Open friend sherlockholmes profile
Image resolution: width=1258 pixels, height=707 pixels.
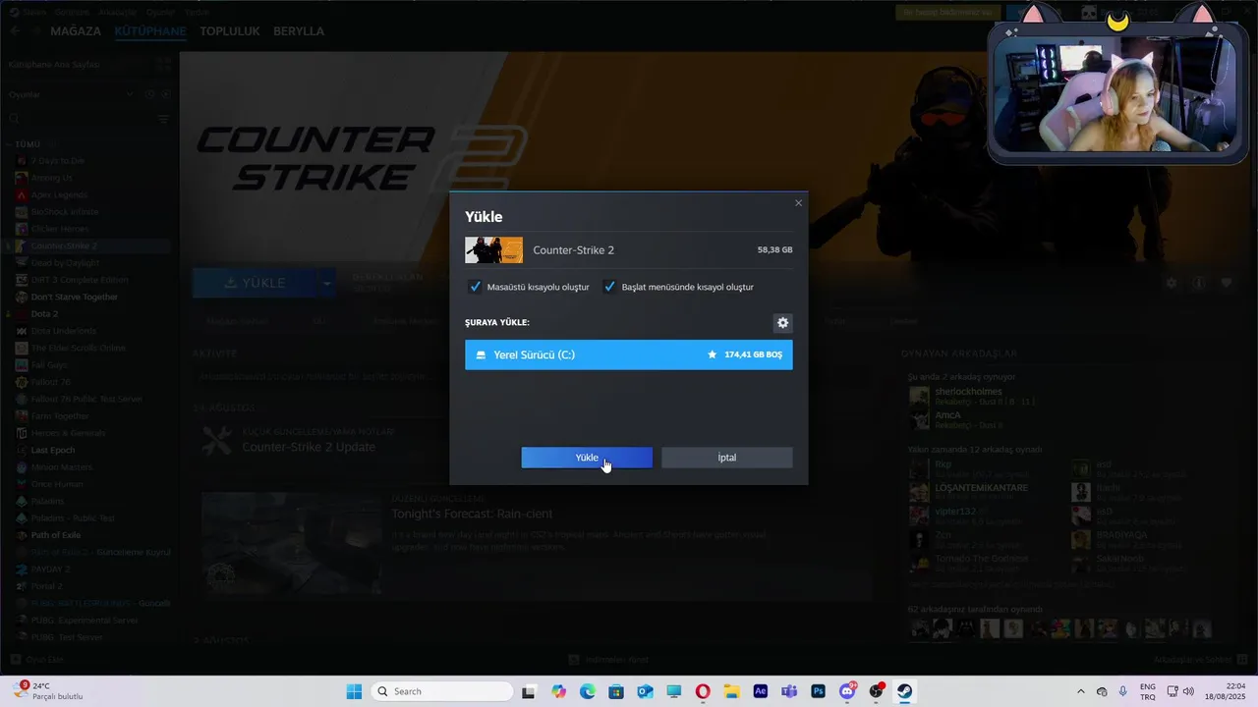click(968, 391)
